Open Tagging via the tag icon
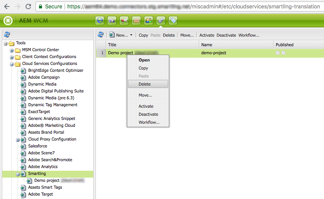The image size is (324, 199). [x=173, y=21]
